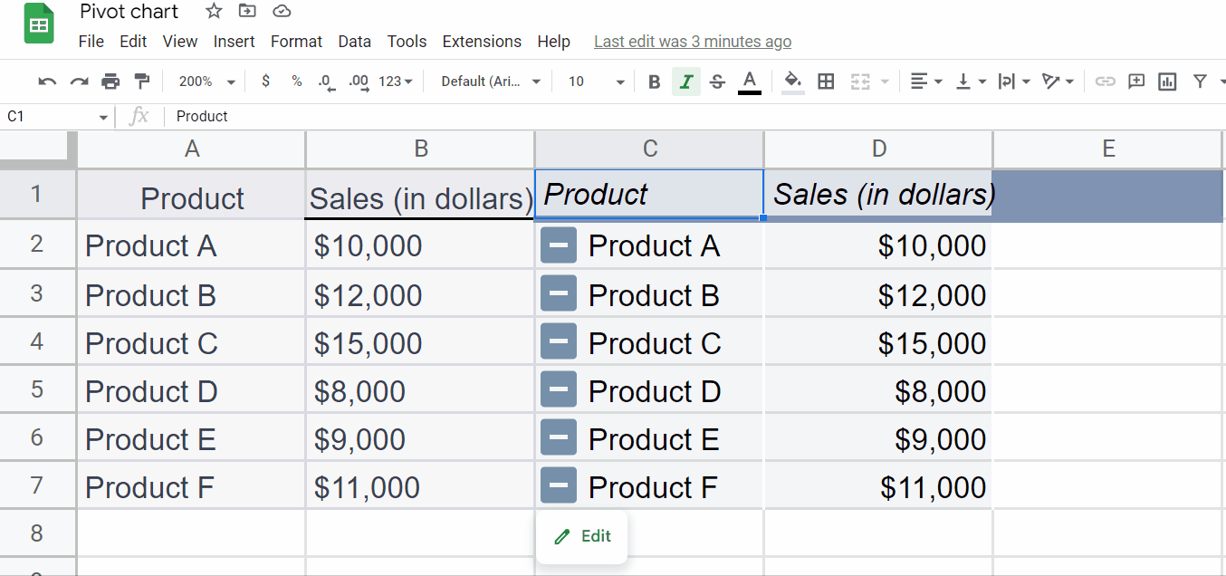Open the Data menu
1226x576 pixels.
(354, 42)
